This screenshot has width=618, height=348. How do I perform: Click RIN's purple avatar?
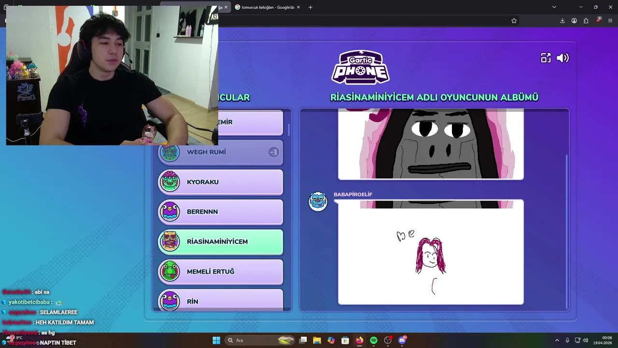[x=169, y=301]
